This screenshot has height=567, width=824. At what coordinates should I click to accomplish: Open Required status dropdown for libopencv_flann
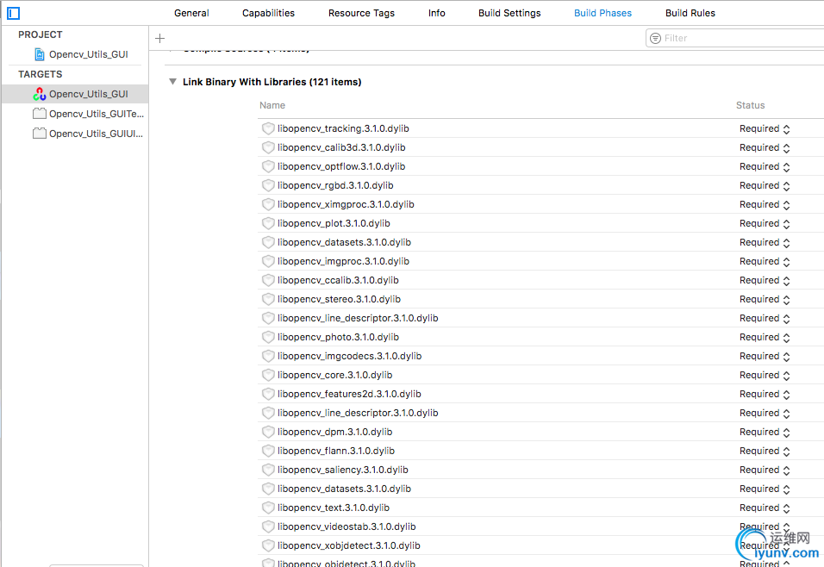pyautogui.click(x=765, y=451)
